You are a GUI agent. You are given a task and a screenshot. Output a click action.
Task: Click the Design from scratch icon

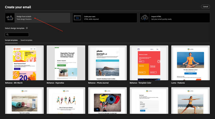coord(10,18)
